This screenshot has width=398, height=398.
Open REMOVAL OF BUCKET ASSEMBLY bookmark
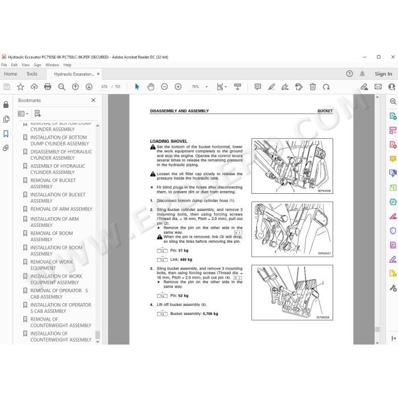point(53,183)
